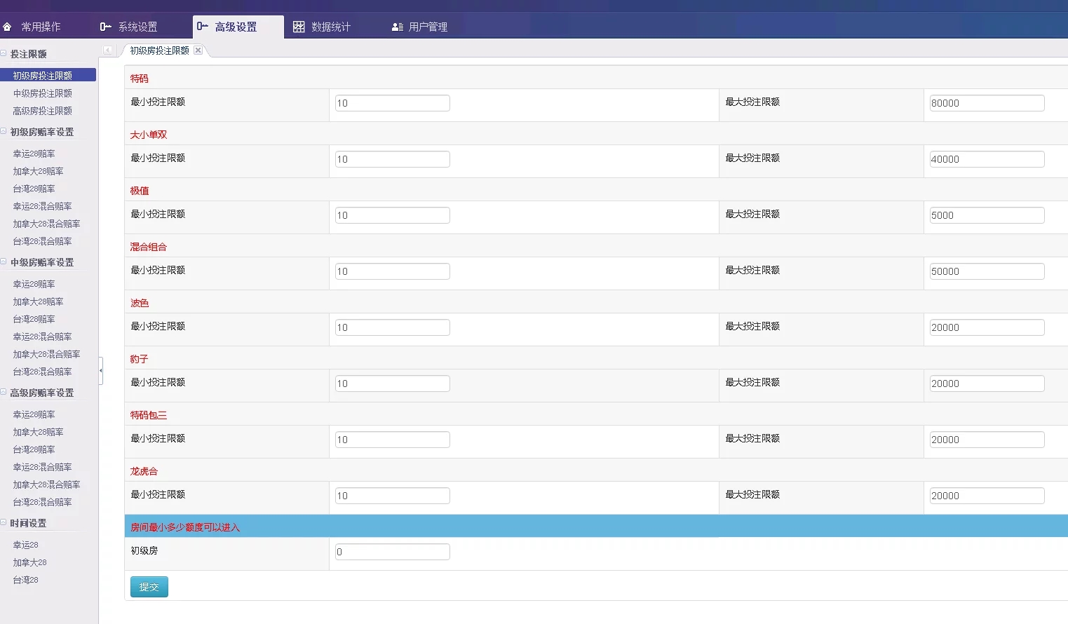Collapse the 时间设置 sidebar group

click(x=4, y=522)
